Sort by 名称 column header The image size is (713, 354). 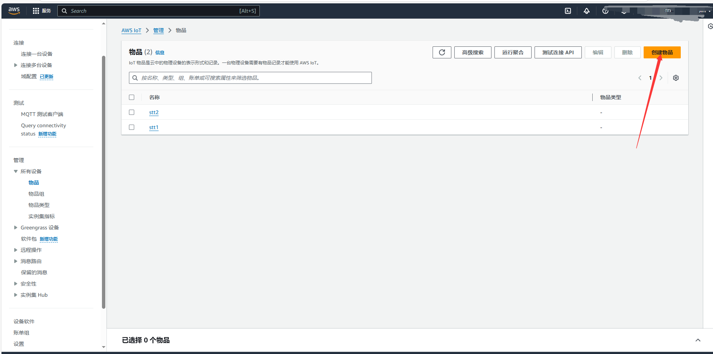(x=154, y=97)
